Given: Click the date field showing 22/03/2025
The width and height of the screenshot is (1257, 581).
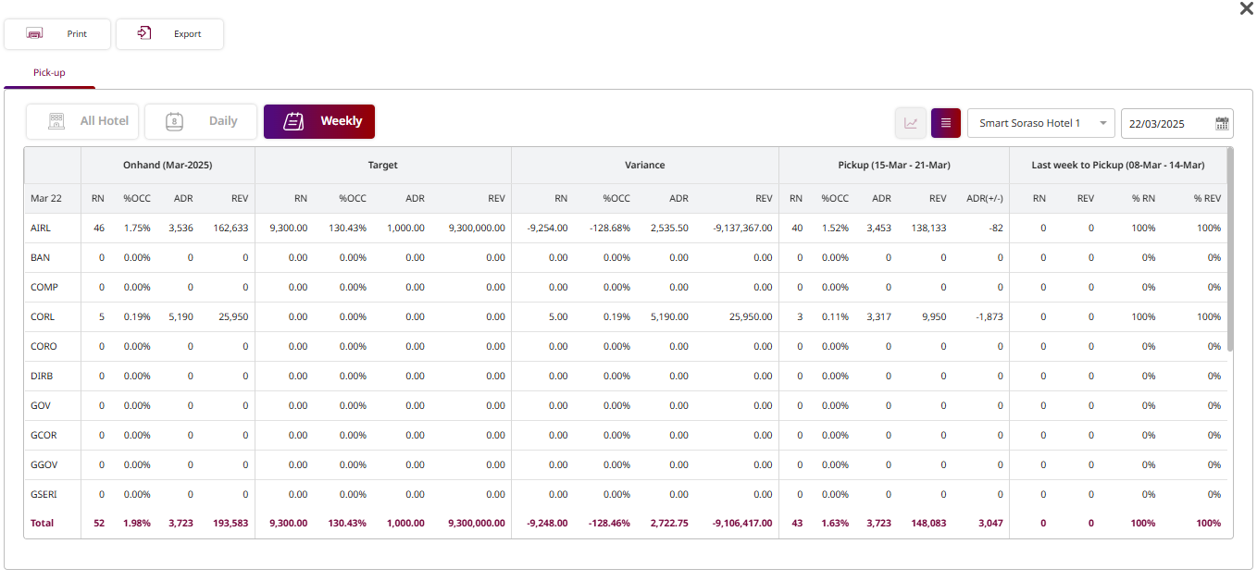Looking at the screenshot, I should (1166, 123).
